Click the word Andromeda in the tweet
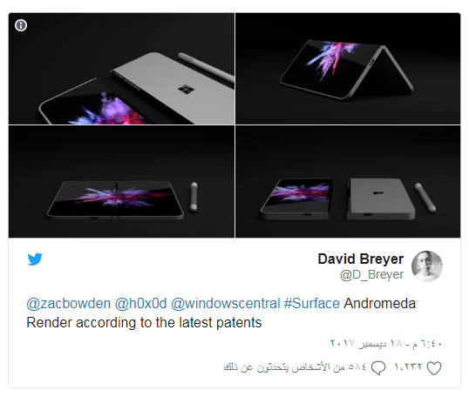 coord(380,304)
